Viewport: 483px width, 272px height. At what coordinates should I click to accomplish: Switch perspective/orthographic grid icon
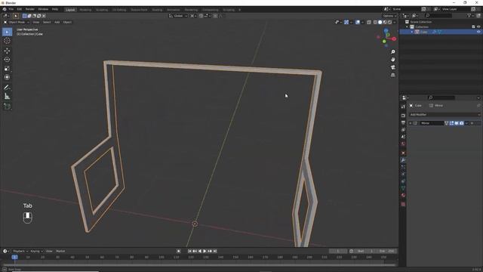392,75
